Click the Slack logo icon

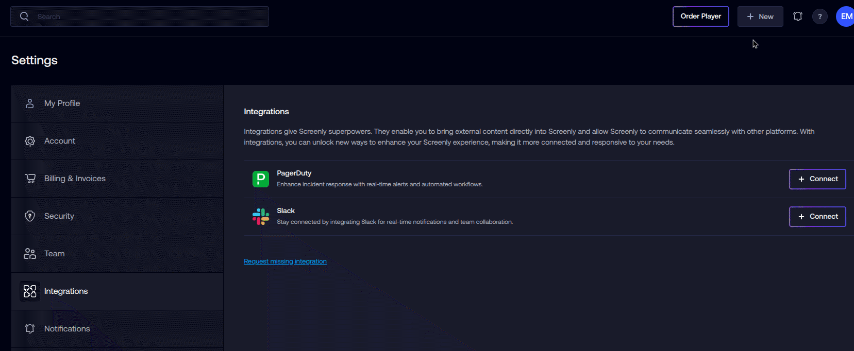click(x=261, y=217)
